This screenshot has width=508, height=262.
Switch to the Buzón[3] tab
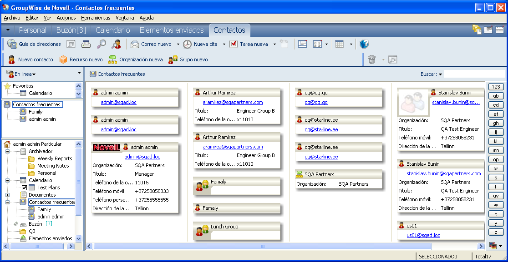pyautogui.click(x=71, y=30)
